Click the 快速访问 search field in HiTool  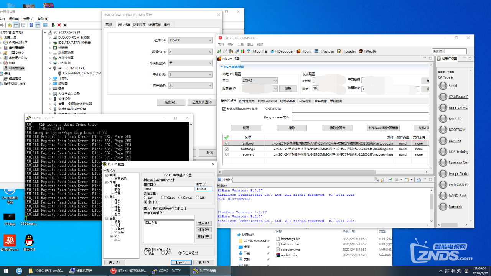tap(449, 51)
